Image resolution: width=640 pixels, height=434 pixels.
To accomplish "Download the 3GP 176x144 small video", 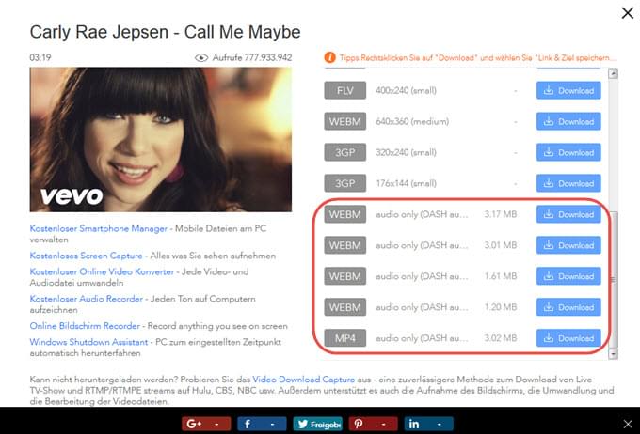I will [x=568, y=183].
